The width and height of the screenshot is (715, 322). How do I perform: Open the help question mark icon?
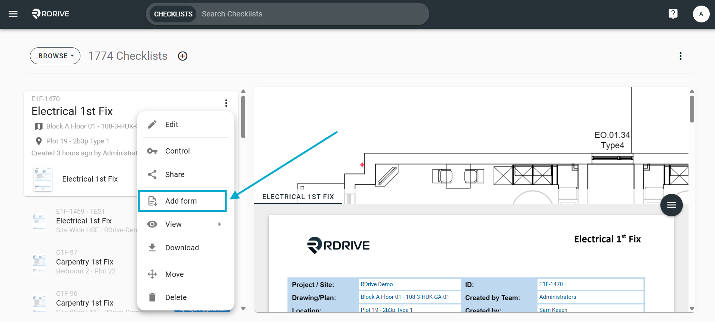(x=673, y=14)
